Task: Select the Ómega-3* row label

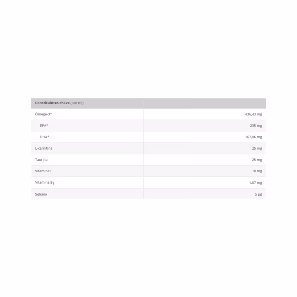Action: [x=43, y=114]
